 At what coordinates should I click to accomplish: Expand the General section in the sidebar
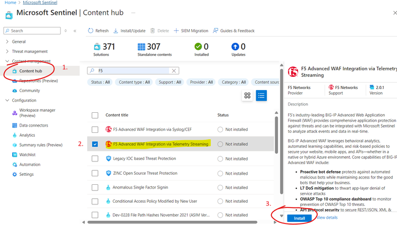click(19, 41)
